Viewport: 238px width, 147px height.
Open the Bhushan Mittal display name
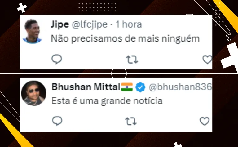coord(86,87)
